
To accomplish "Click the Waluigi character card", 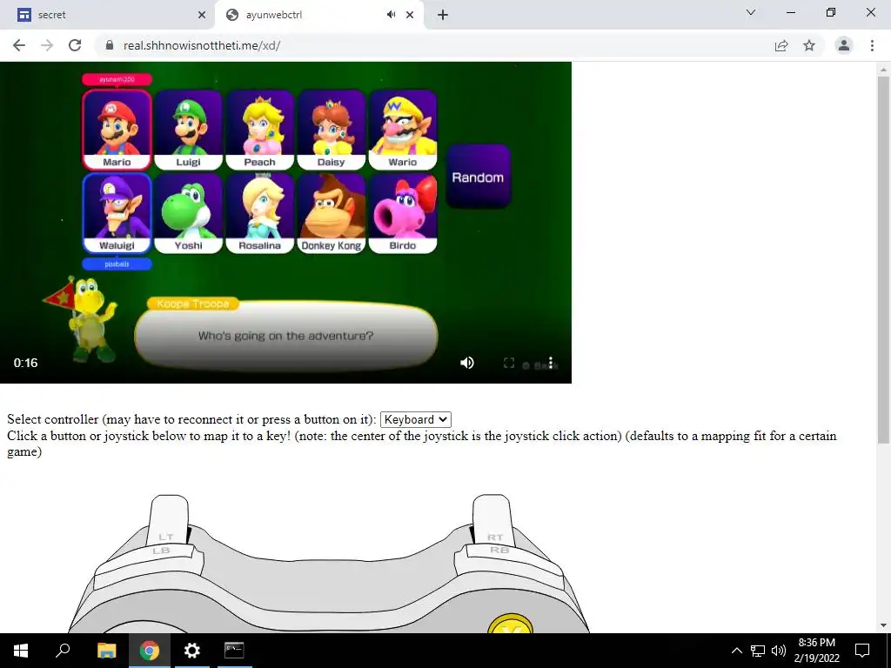I will tap(117, 214).
